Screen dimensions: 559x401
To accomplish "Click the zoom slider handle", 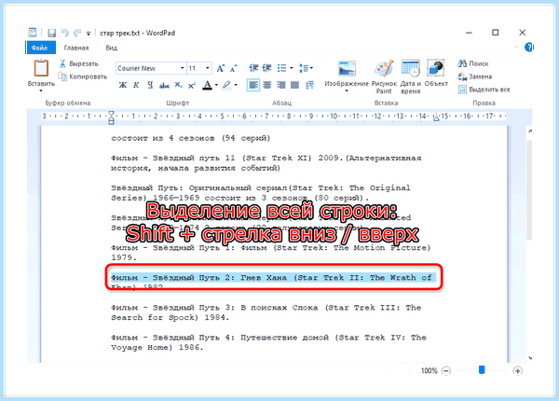I will (x=482, y=370).
